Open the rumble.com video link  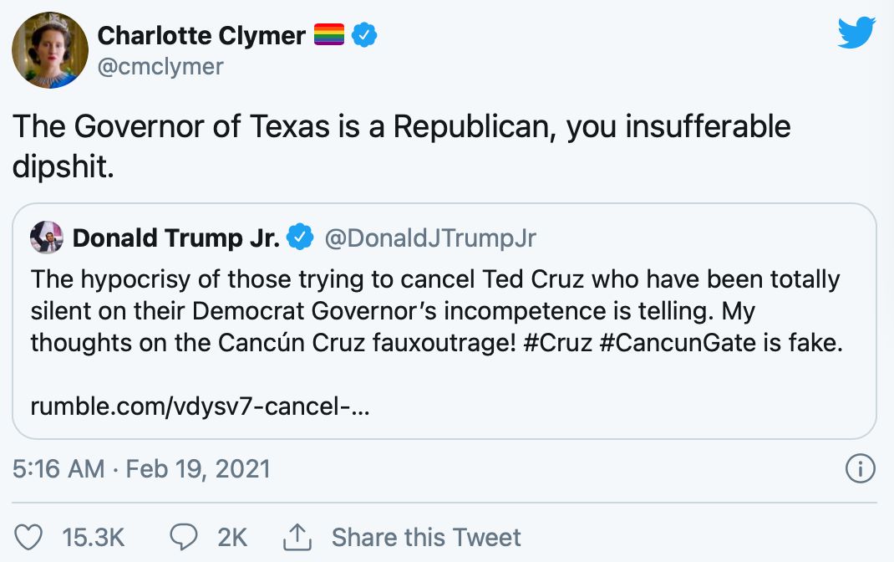[x=201, y=407]
